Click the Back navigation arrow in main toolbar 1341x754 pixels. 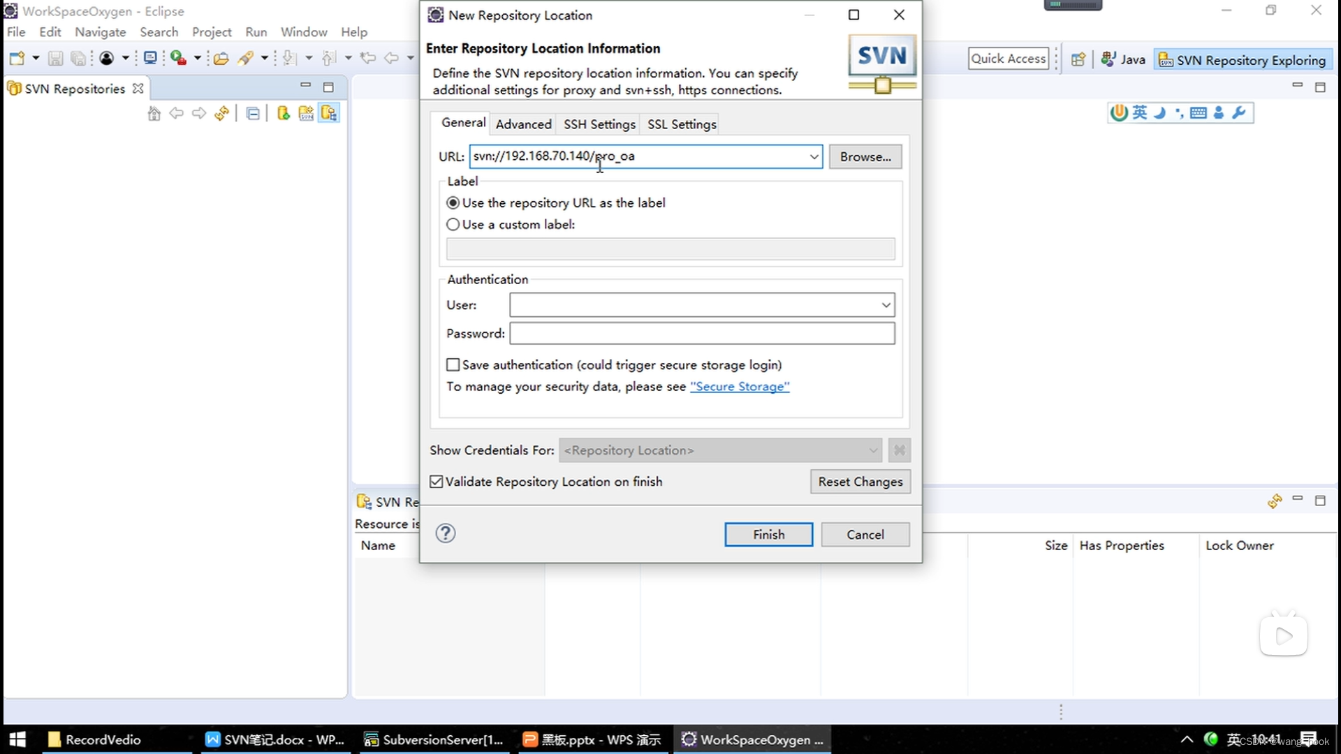[392, 58]
